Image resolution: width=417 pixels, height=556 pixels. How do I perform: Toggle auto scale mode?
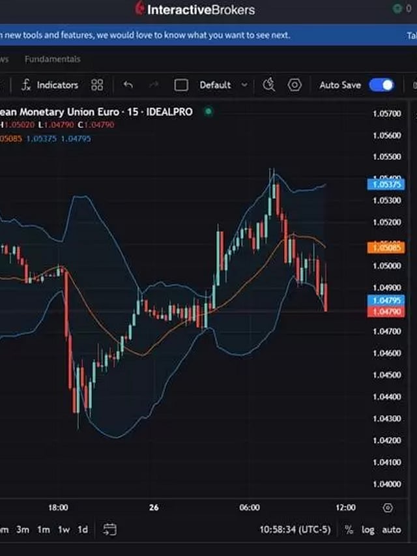(x=392, y=530)
